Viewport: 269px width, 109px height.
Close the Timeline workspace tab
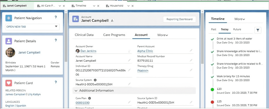click(x=98, y=6)
